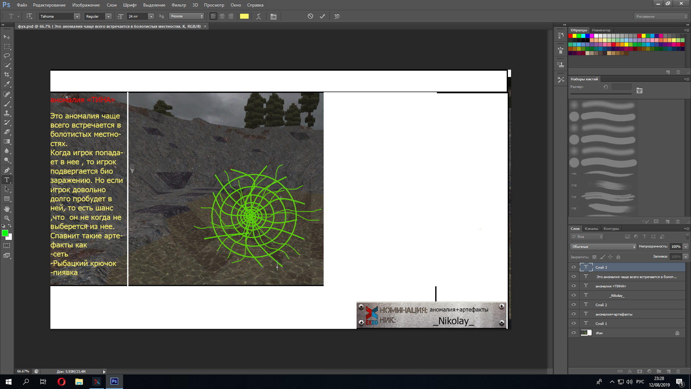Open the warp text dialog
The image size is (691, 389).
(x=258, y=16)
